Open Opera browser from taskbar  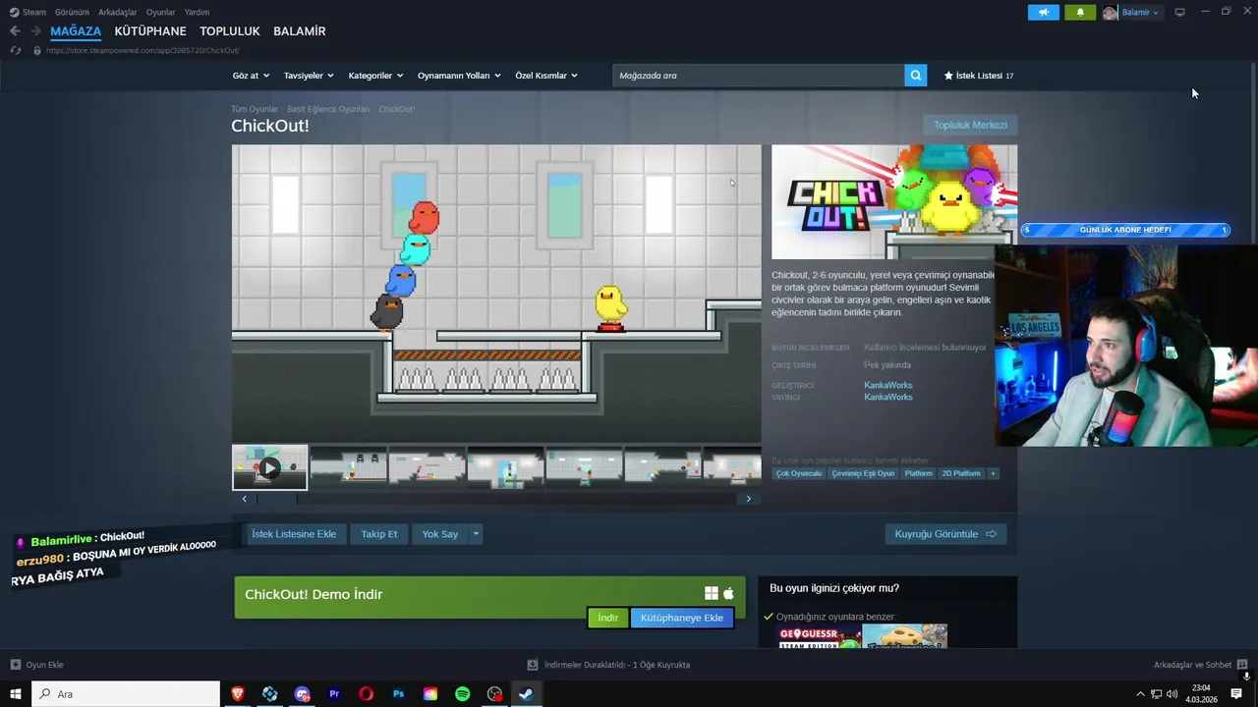(x=366, y=694)
